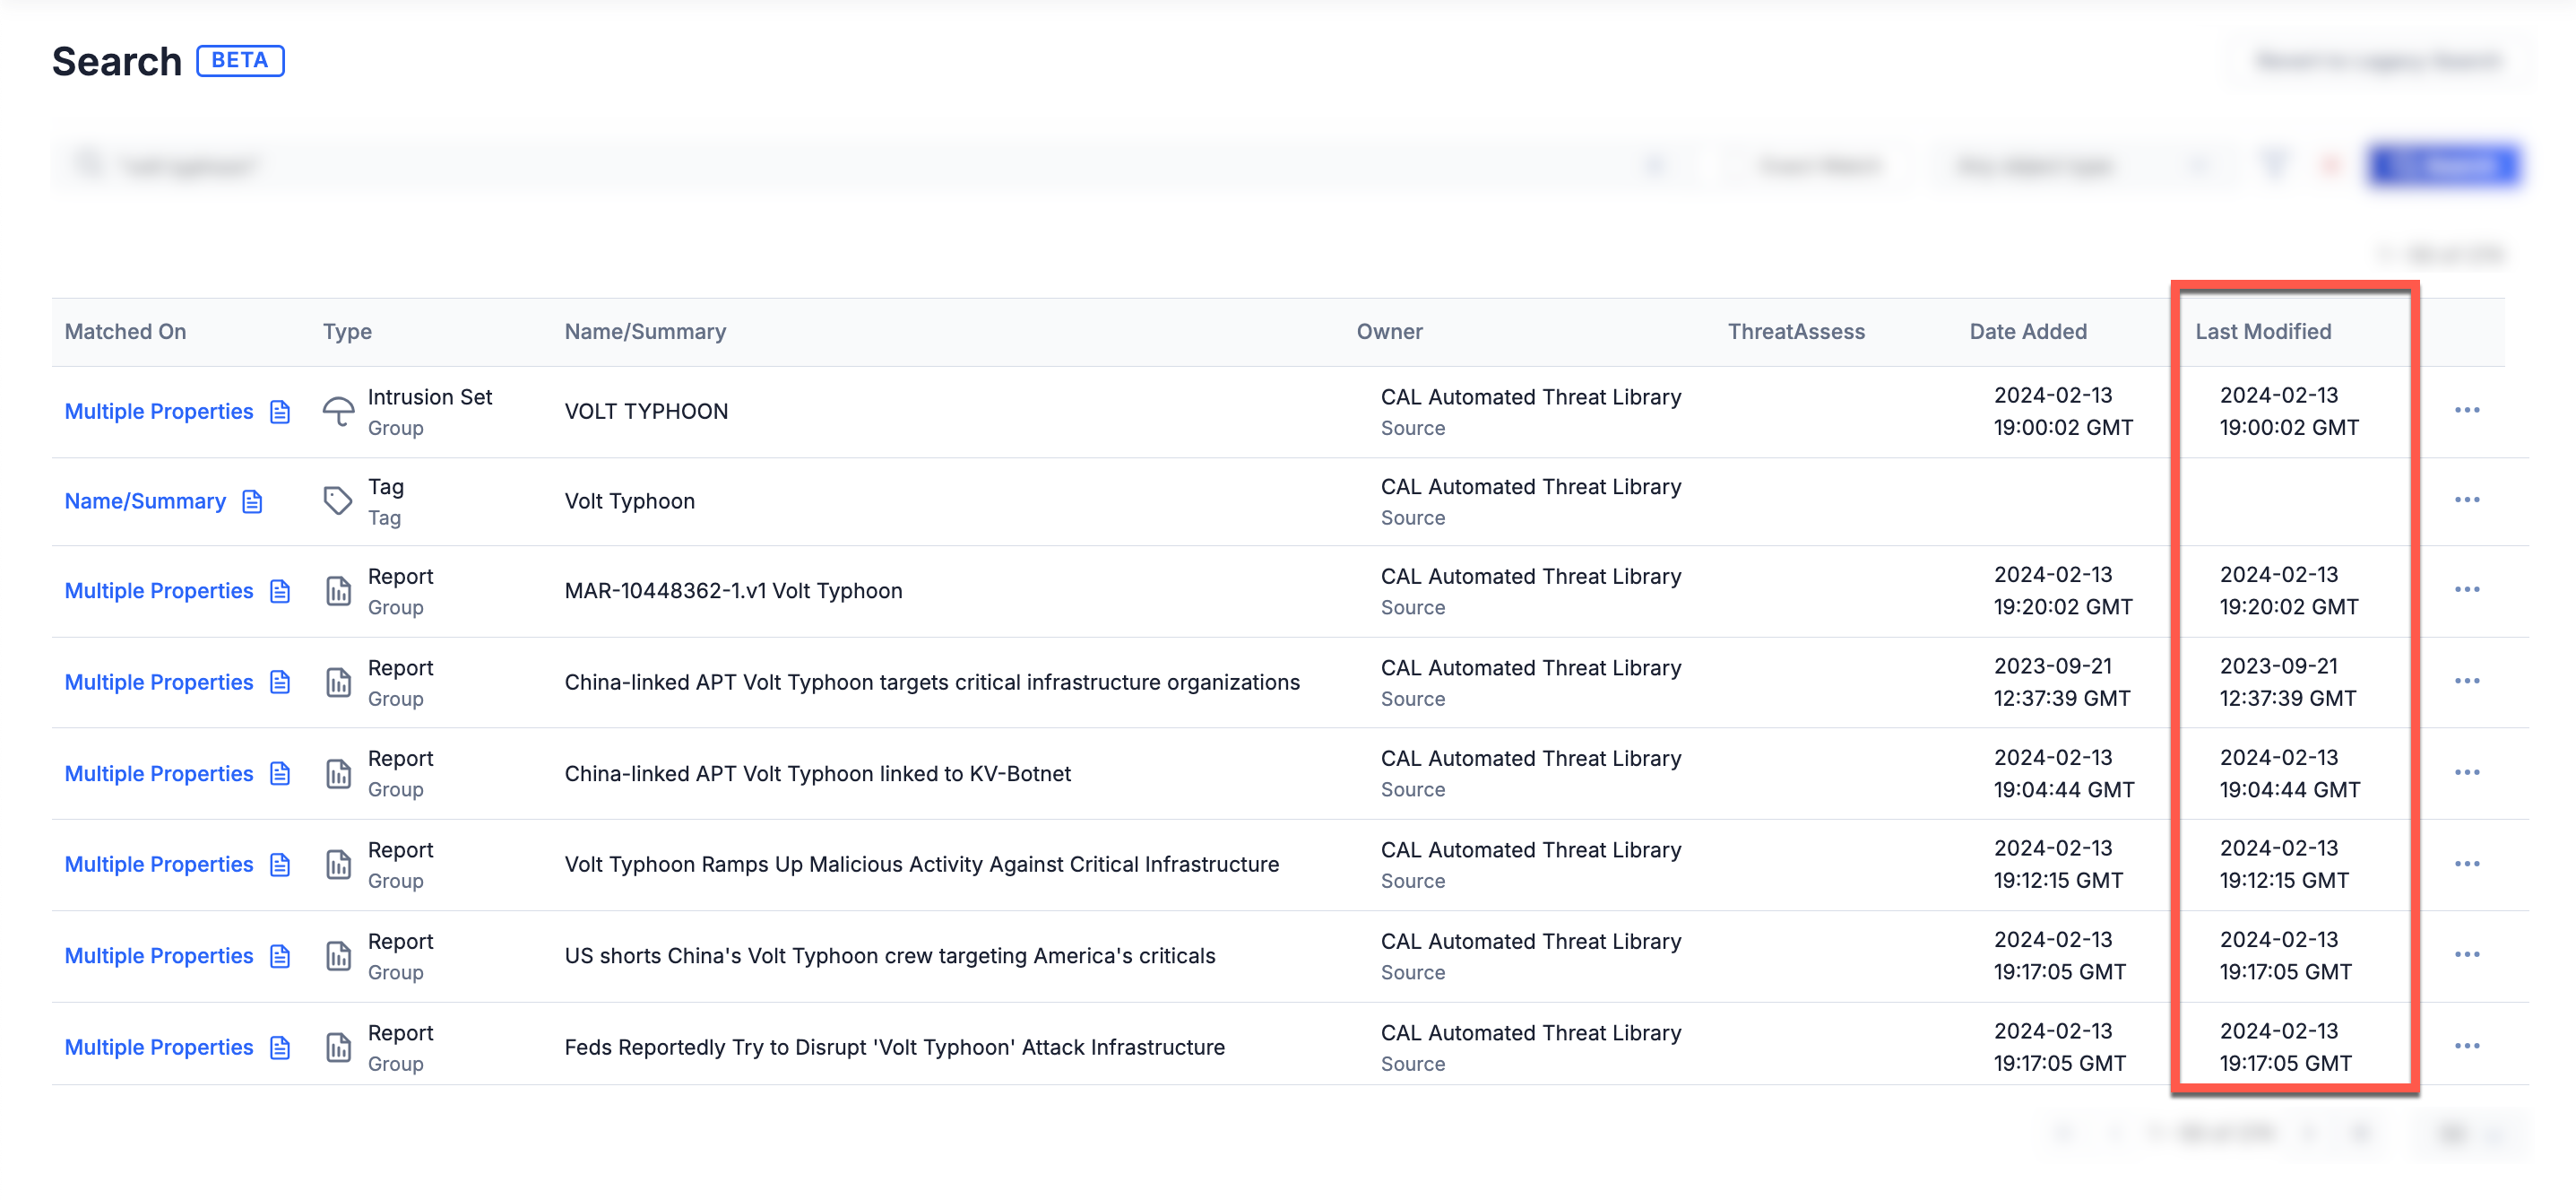Screen dimensions: 2576x1200
Task: Select MAR-10448362-1.v1 Volt Typhoon report name
Action: [x=733, y=592]
